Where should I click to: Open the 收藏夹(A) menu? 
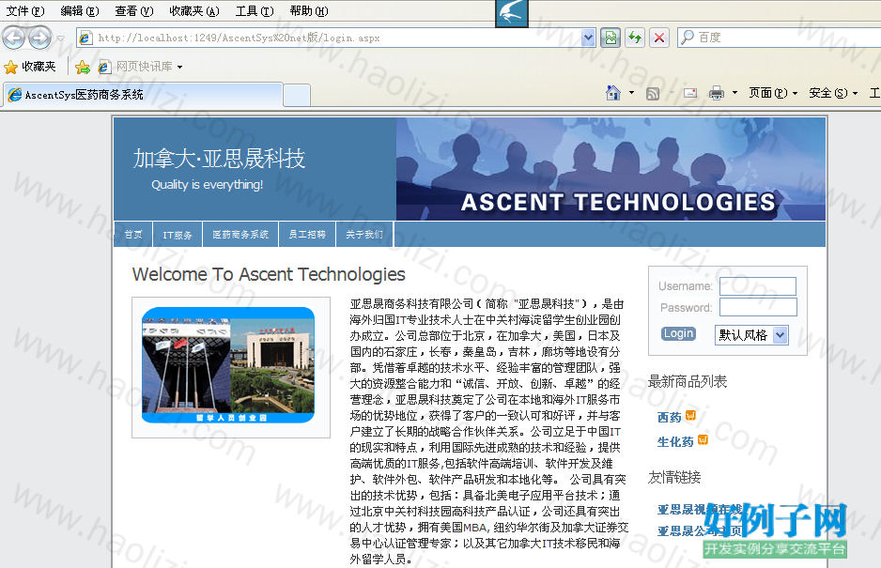(x=193, y=11)
